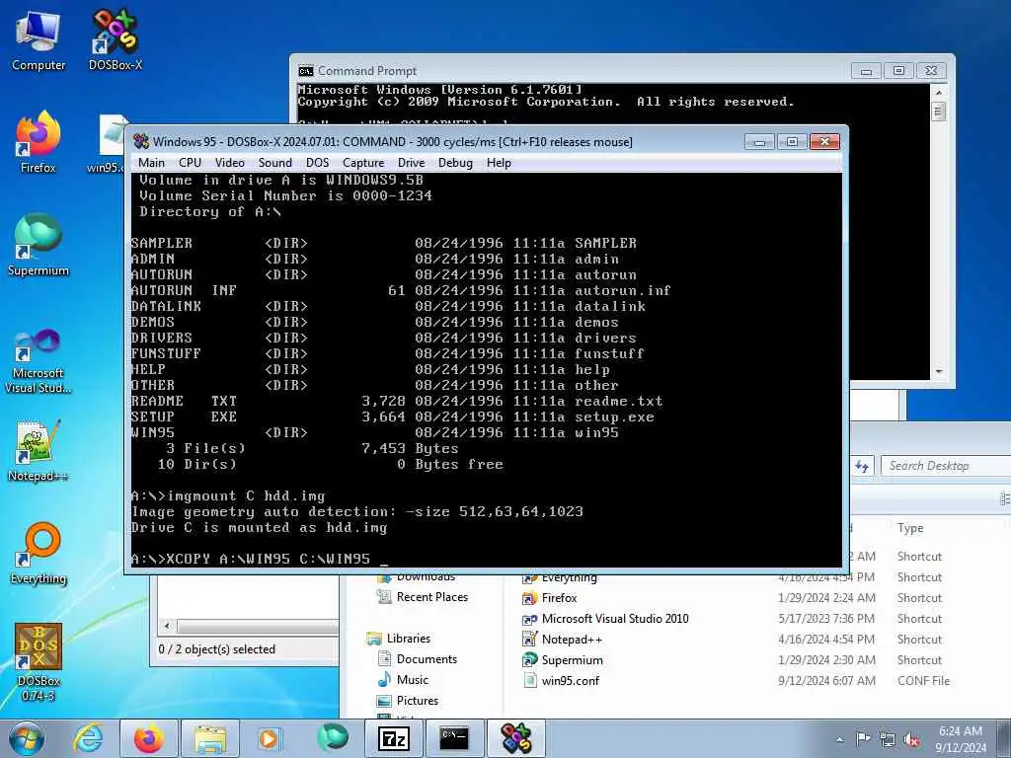Open the Help menu in DOSBox-X
The width and height of the screenshot is (1011, 758).
pos(499,163)
